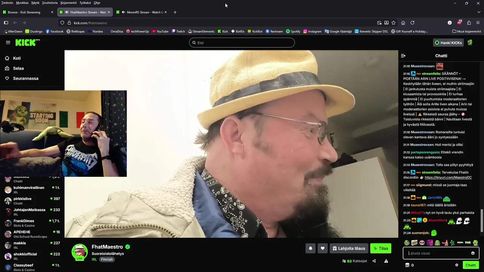Click the StreamElements bookmark
Screen dimensions: 484x272
201,31
